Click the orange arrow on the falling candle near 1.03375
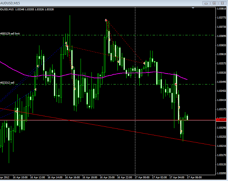Viewport: 228px width, 181px height. (x=179, y=107)
